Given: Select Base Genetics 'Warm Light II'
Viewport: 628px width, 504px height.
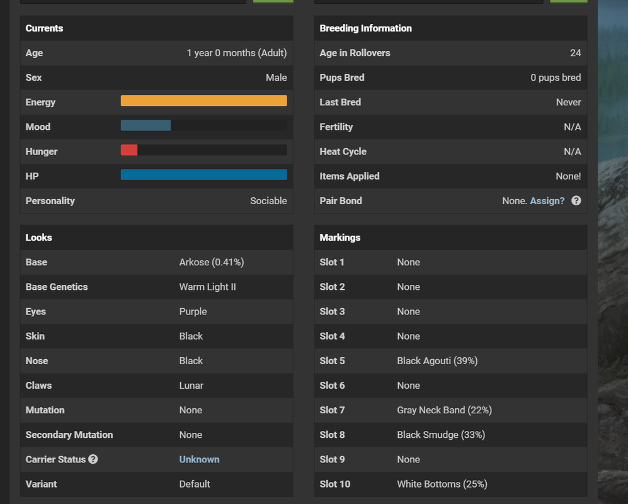Looking at the screenshot, I should click(207, 287).
